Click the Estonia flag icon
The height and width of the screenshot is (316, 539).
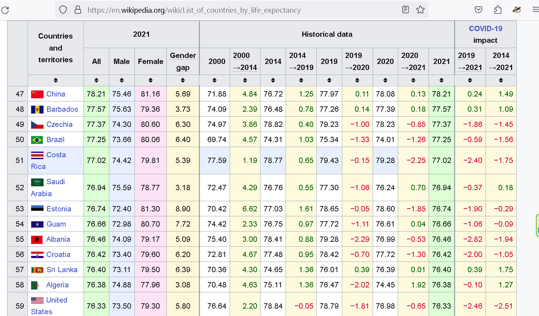[x=37, y=209]
